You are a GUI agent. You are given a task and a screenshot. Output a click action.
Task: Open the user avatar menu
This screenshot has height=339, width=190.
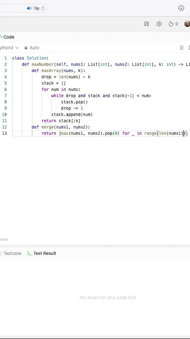[x=187, y=24]
